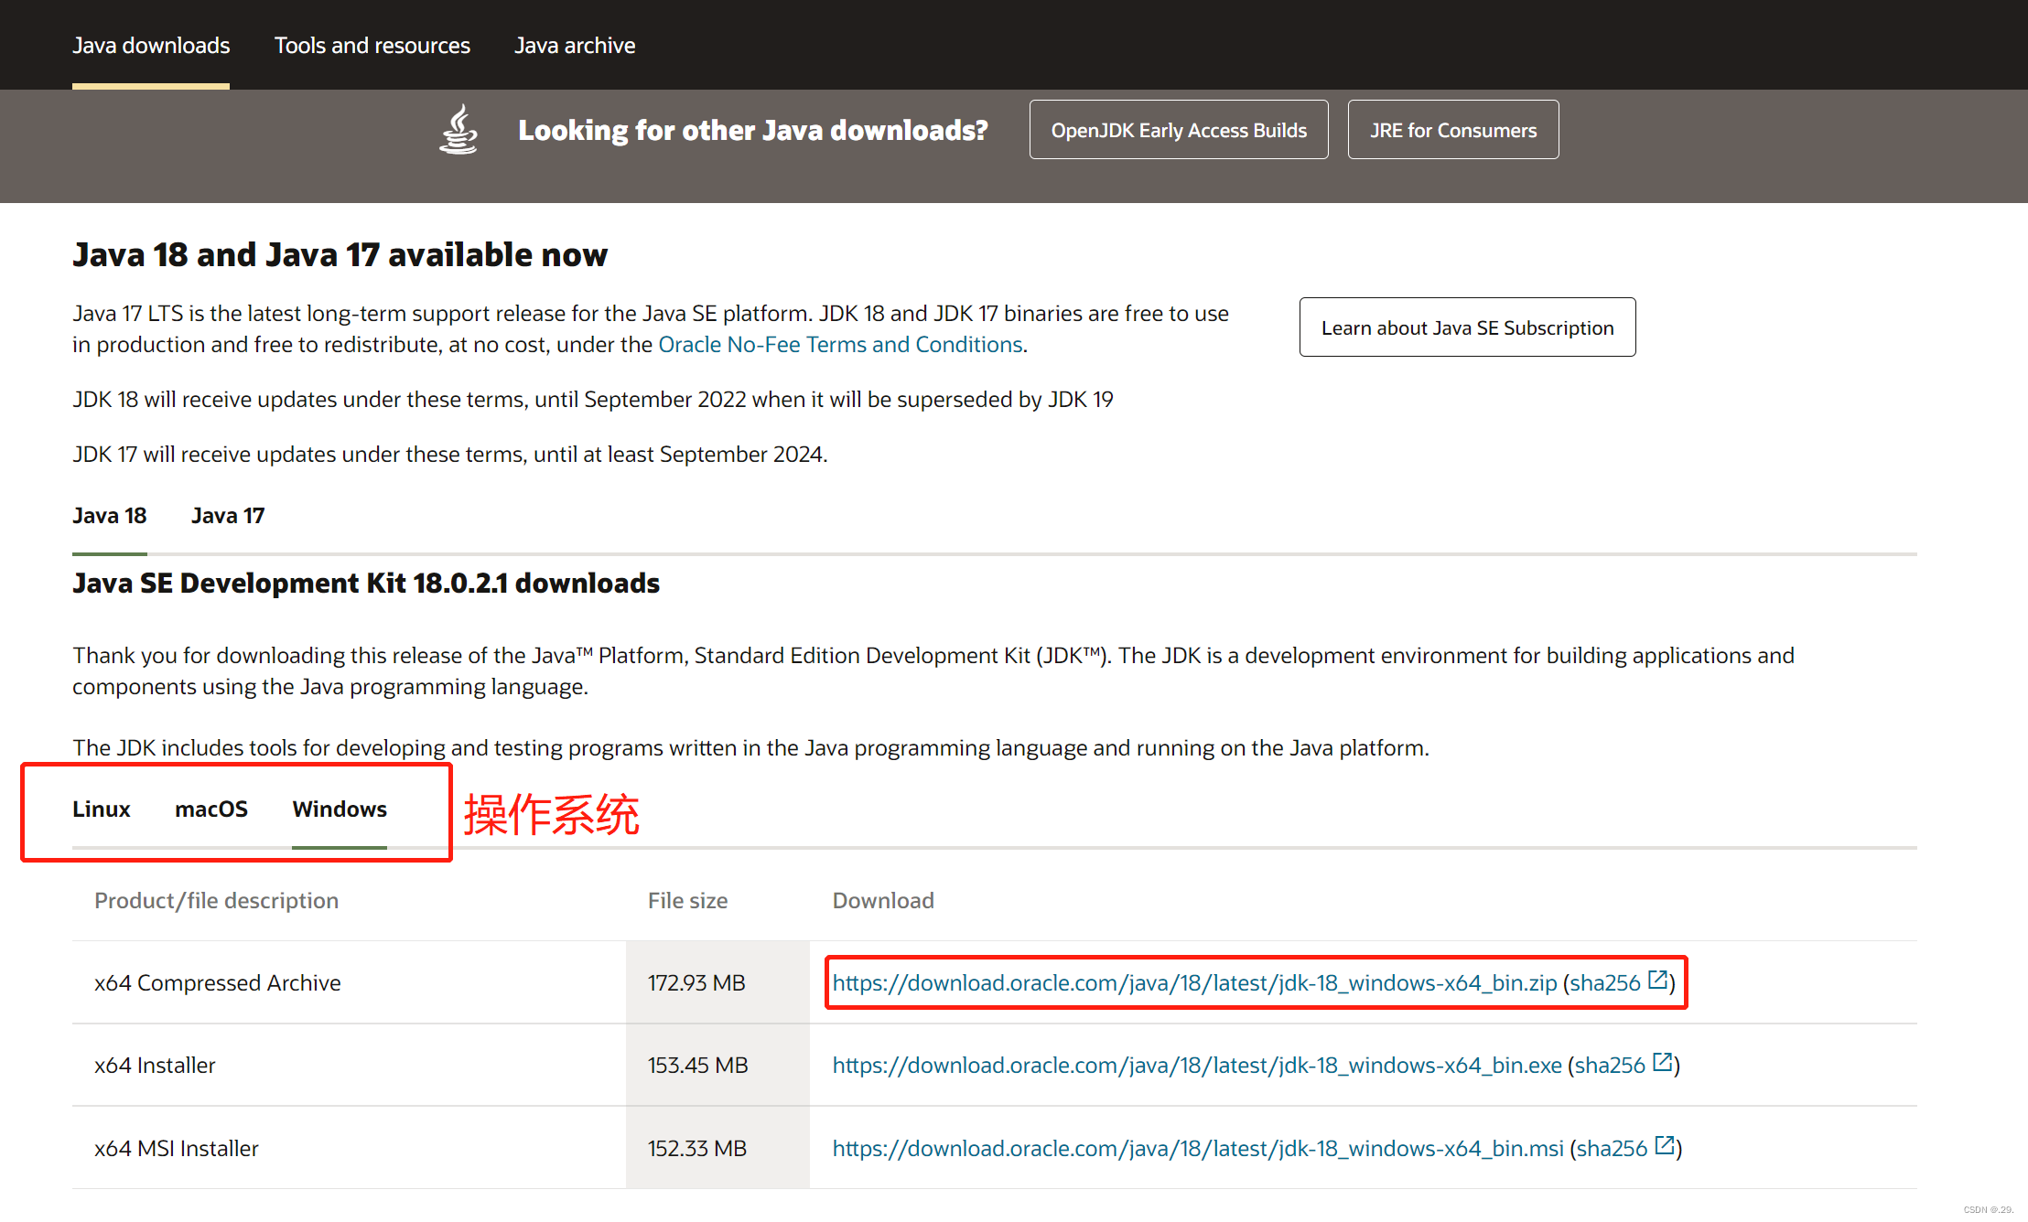
Task: Go to Java archive nav tab
Action: point(575,45)
